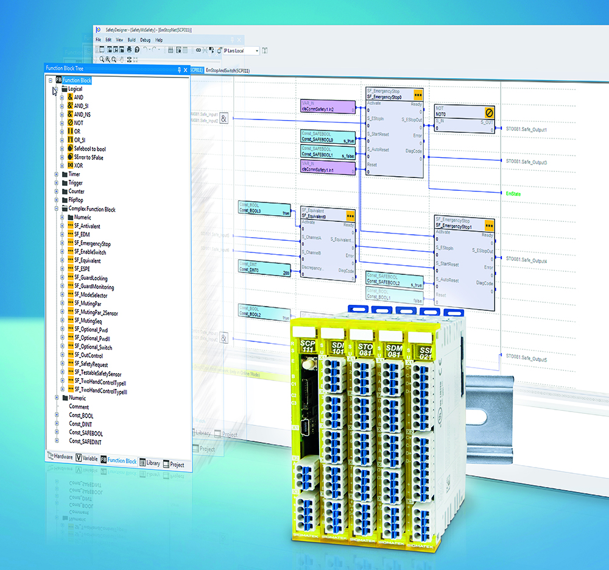The image size is (609, 570).
Task: Select the SF_Equivalent0 block on canvas
Action: pos(328,244)
